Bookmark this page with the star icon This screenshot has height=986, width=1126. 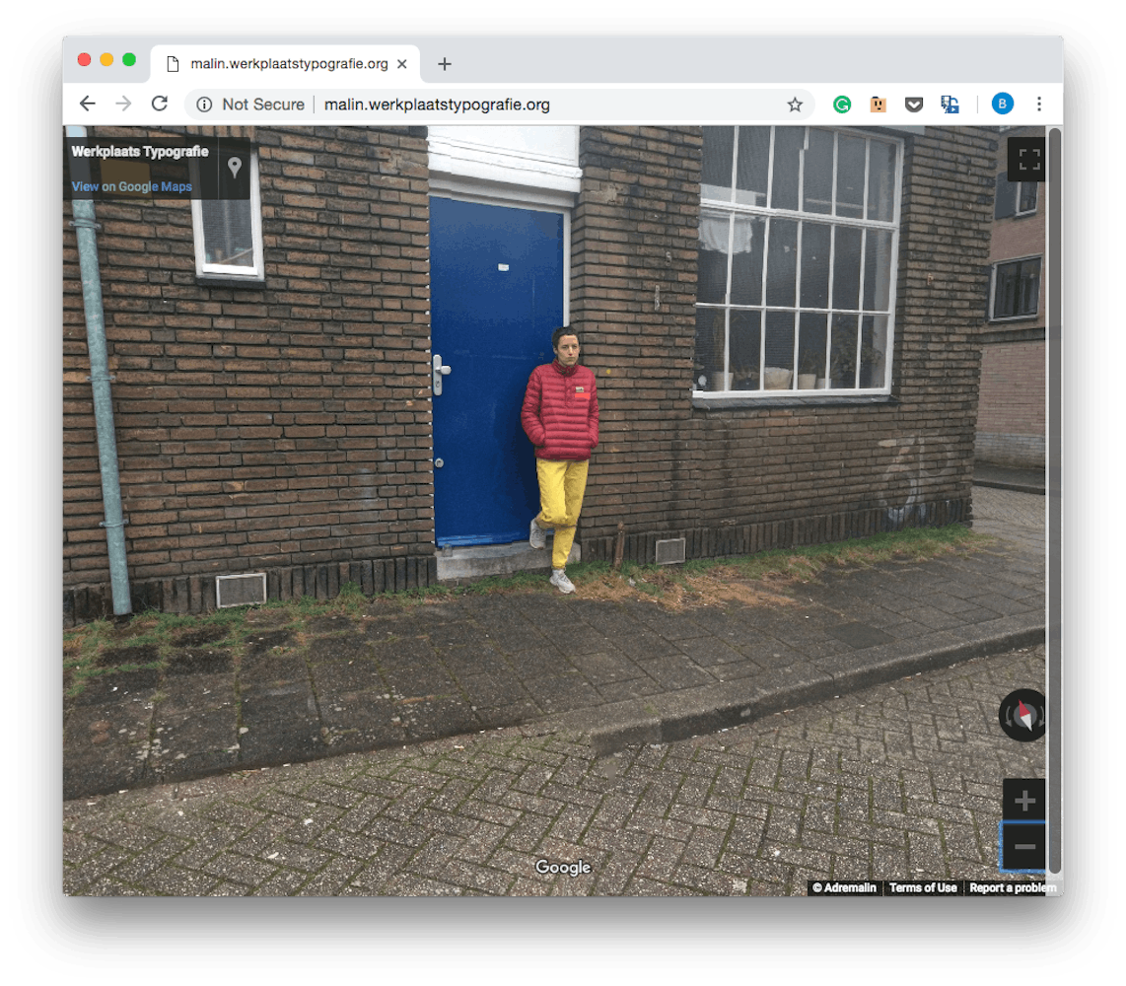795,105
